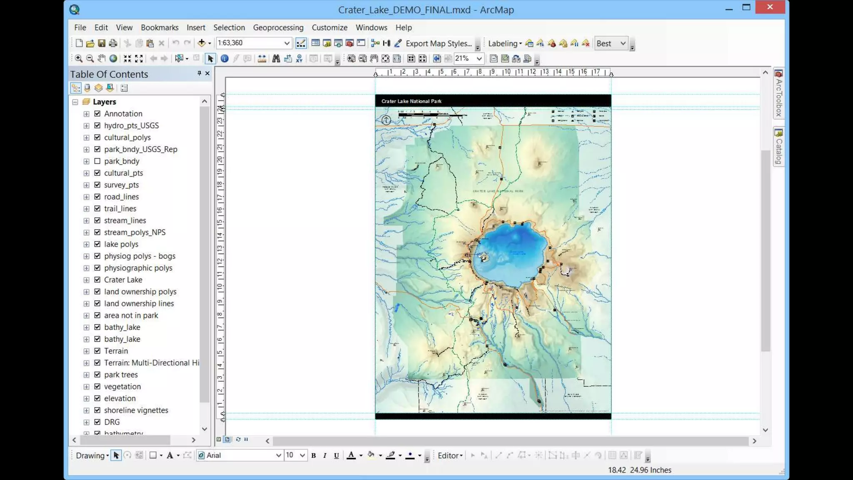Enable the park_bndy layer checkbox
853x480 pixels.
(x=97, y=161)
